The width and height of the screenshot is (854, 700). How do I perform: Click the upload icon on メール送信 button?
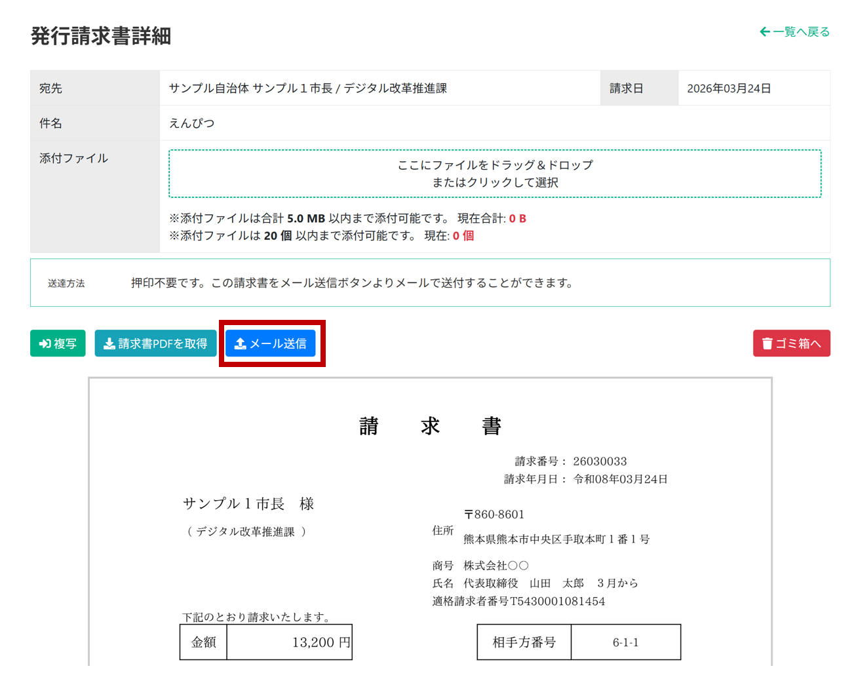click(241, 343)
